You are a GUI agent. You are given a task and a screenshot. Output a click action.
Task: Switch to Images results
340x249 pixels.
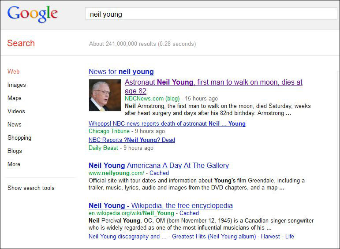[16, 85]
